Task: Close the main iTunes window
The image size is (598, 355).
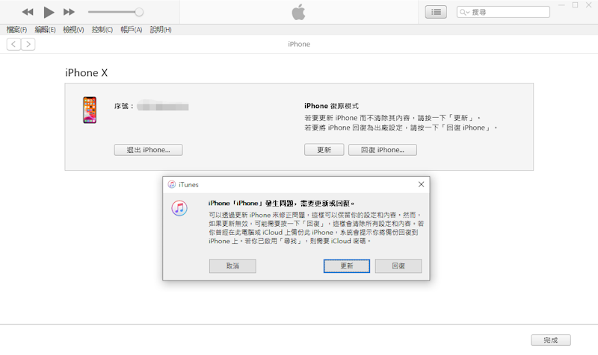Action: coord(589,5)
